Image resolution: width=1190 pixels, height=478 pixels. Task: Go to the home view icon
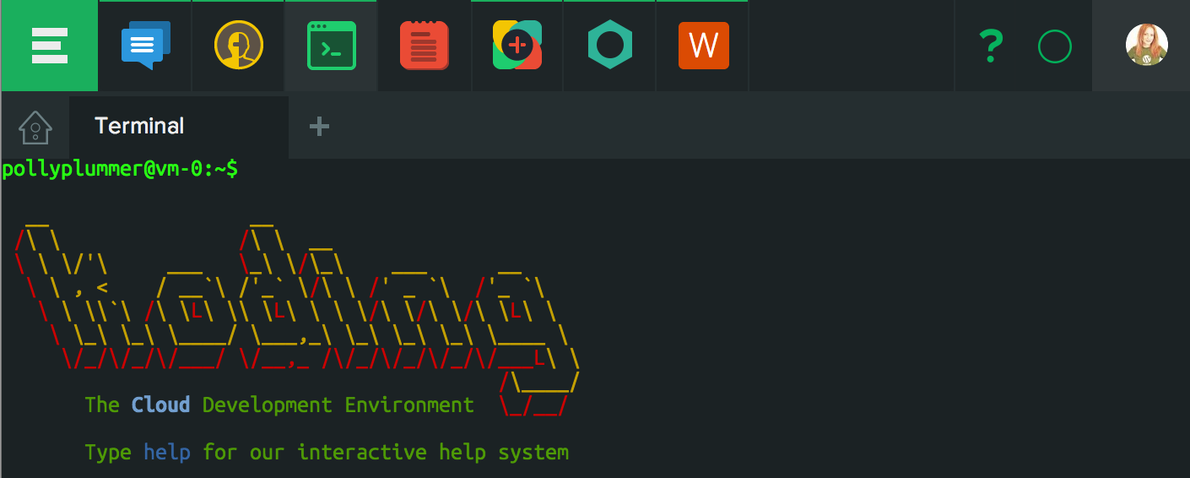click(35, 128)
